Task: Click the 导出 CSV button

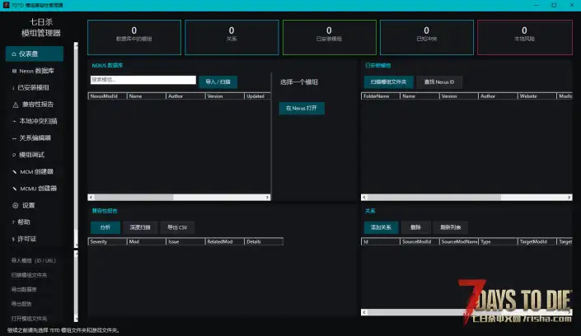Action: click(177, 227)
